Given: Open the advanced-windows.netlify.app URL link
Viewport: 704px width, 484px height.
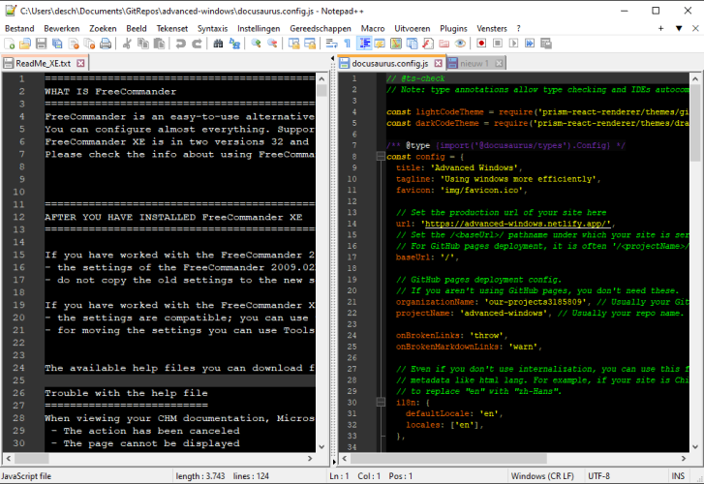Looking at the screenshot, I should click(518, 224).
